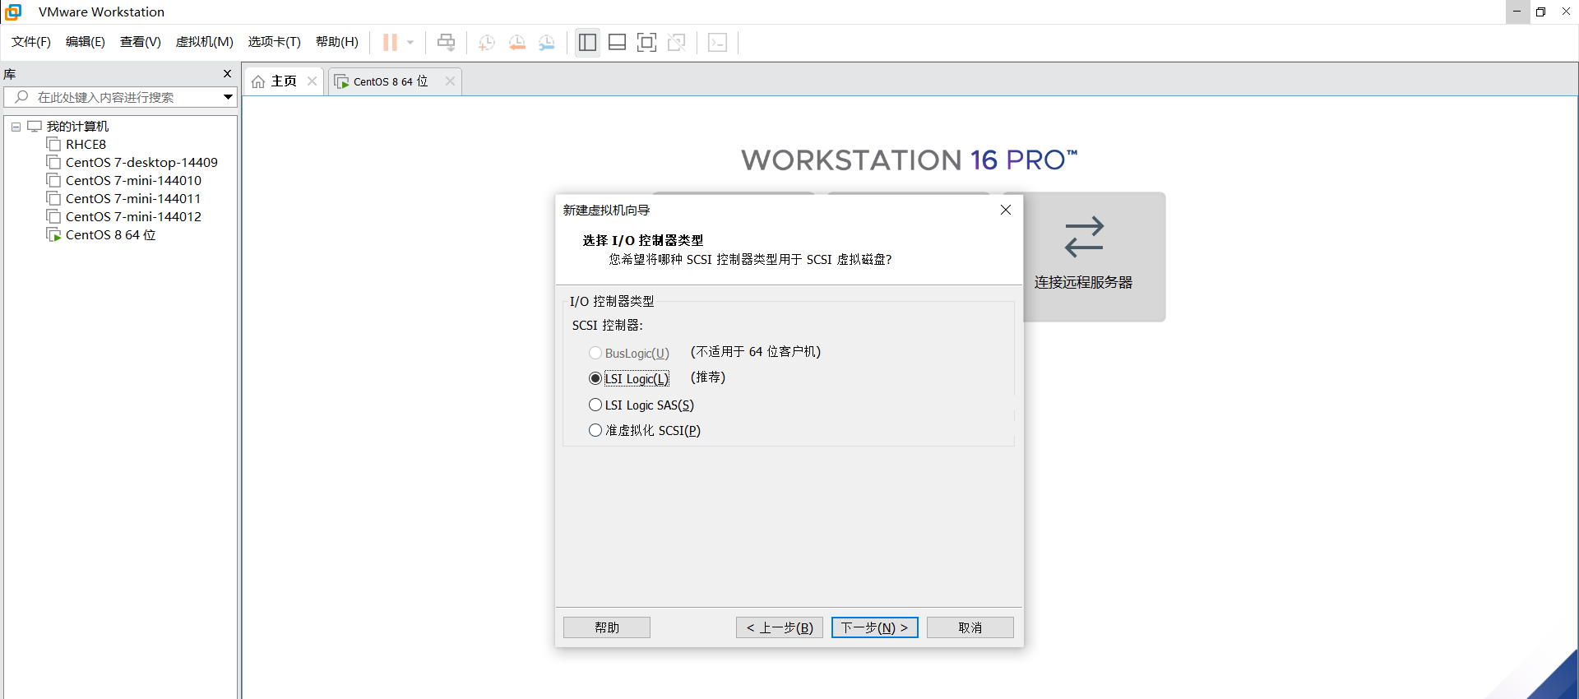
Task: Select CentOS 7-mini-144012 in library
Action: pyautogui.click(x=133, y=216)
